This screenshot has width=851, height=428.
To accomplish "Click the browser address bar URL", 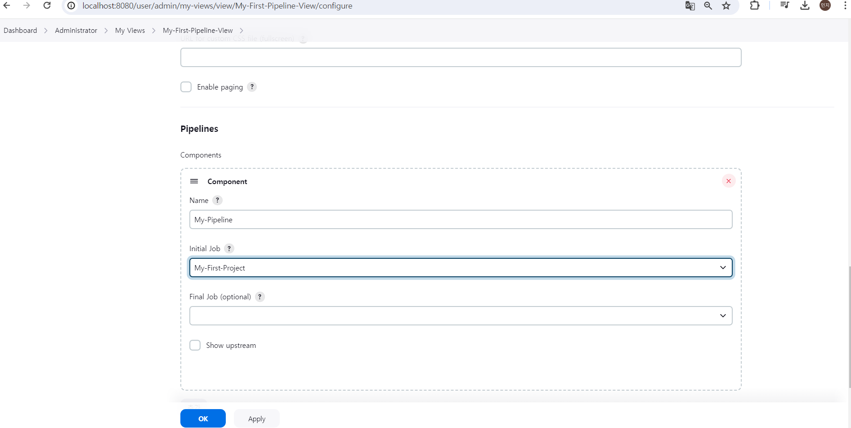I will (x=217, y=6).
